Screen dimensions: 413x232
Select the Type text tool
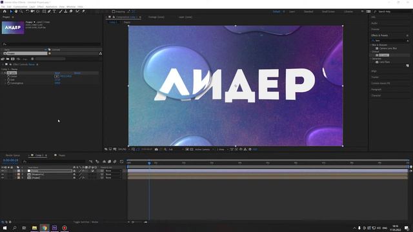pos(54,12)
